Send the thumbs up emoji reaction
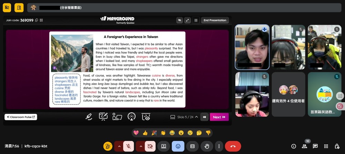 (145, 133)
